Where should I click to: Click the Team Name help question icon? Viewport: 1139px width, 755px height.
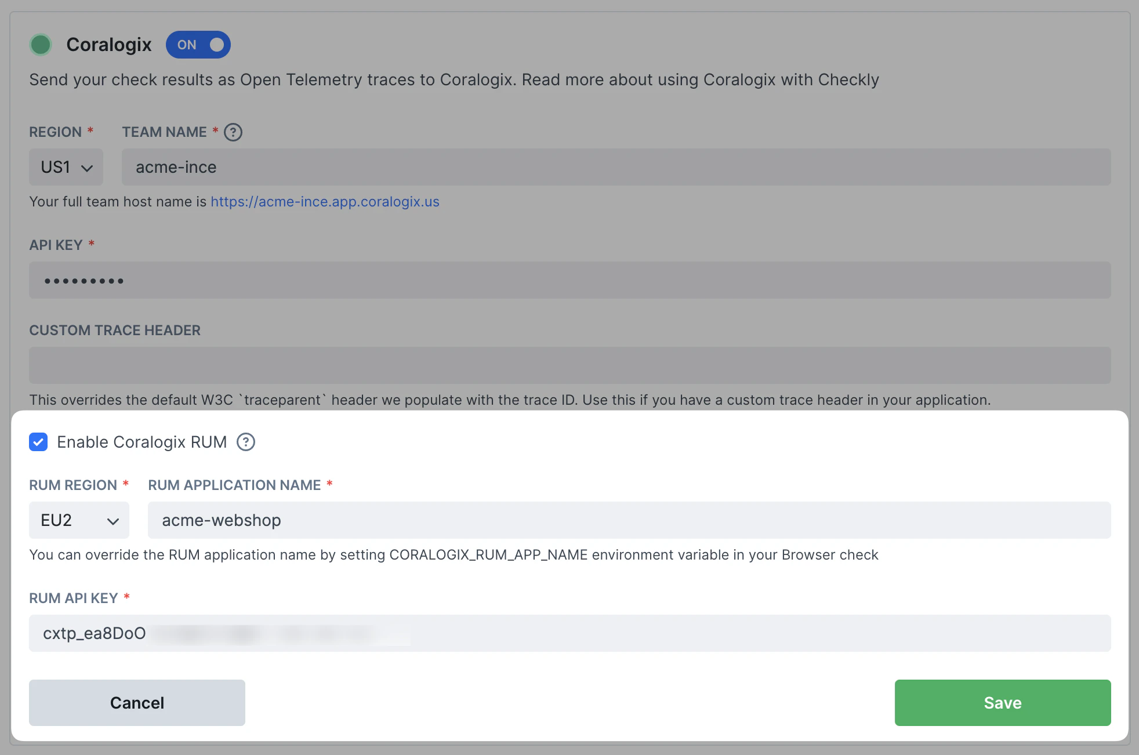[233, 132]
